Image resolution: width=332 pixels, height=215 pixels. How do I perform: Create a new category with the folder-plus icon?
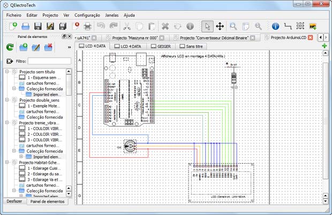(23, 47)
